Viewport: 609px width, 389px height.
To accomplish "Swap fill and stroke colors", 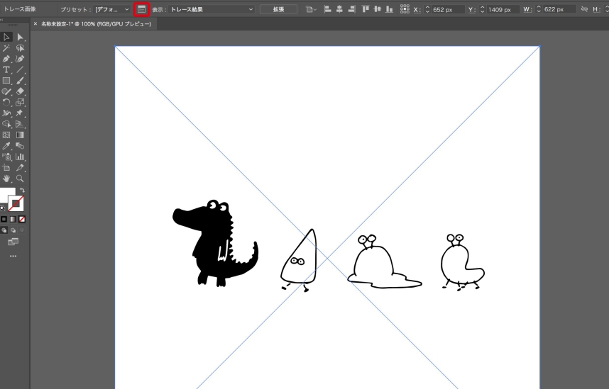I will click(x=22, y=191).
